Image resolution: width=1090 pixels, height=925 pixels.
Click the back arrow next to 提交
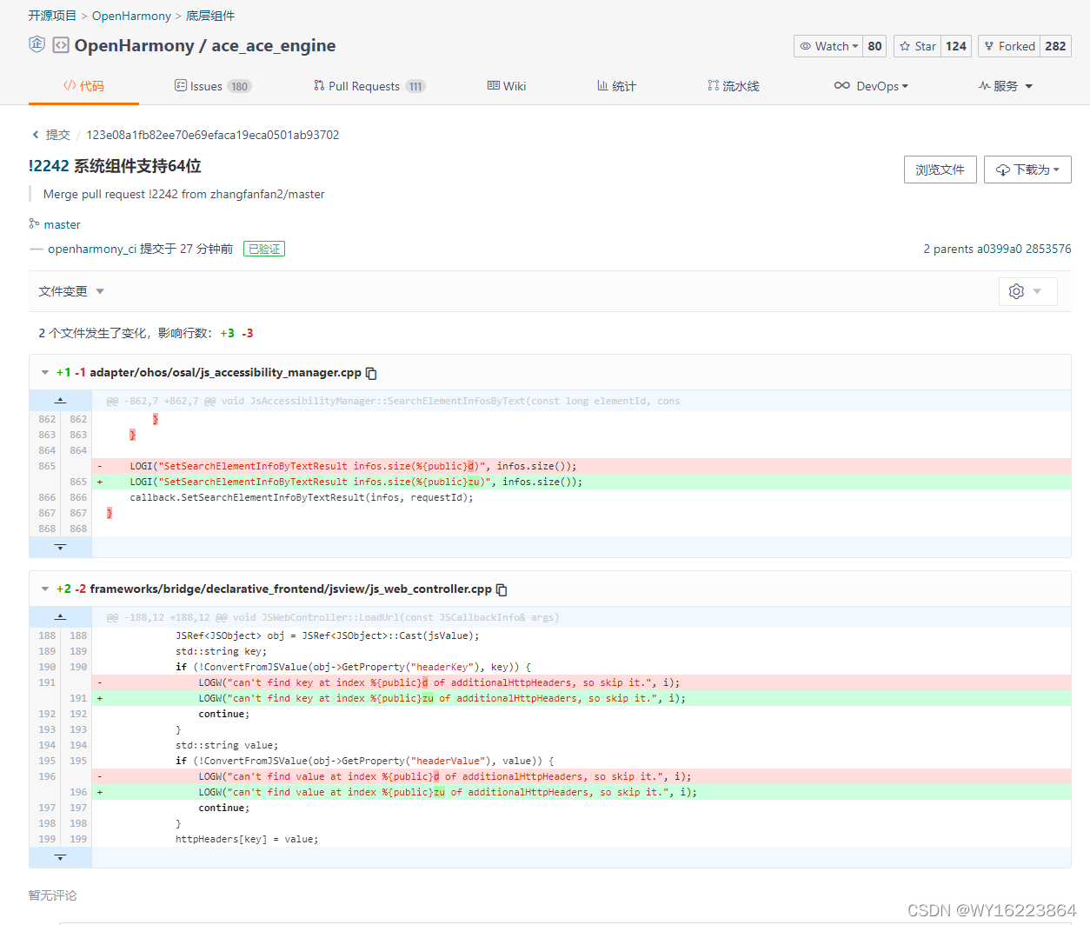36,135
